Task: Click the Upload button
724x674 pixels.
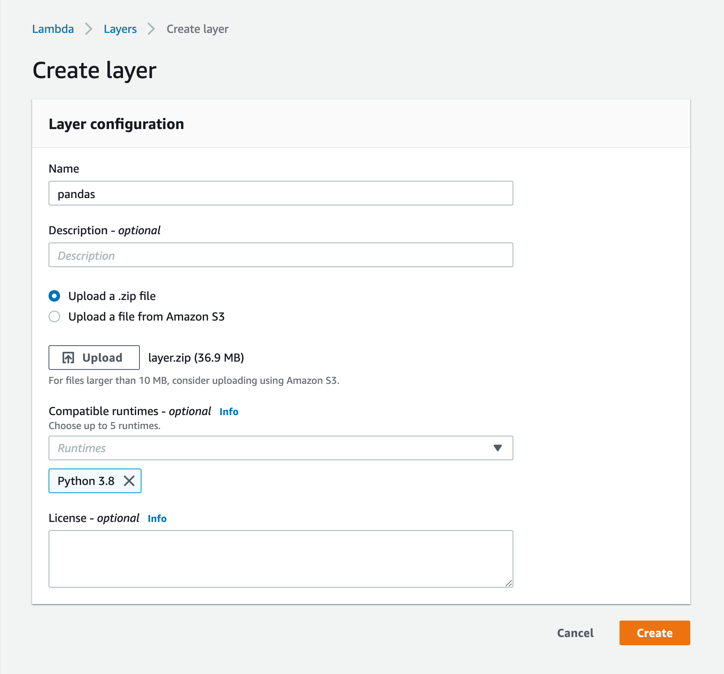Action: point(94,358)
